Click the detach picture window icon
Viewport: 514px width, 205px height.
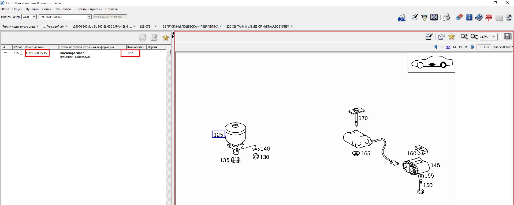[441, 37]
